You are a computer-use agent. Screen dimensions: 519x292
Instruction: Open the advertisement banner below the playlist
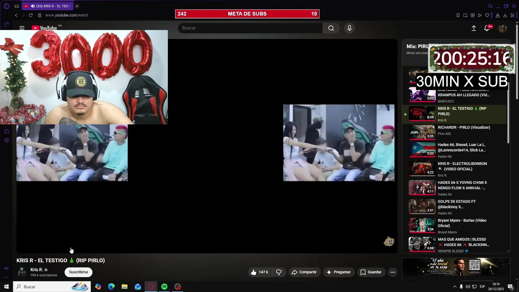pyautogui.click(x=456, y=267)
